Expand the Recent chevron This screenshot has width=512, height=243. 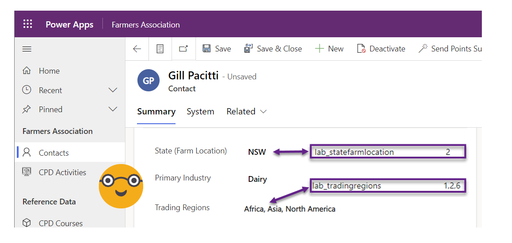click(x=113, y=90)
